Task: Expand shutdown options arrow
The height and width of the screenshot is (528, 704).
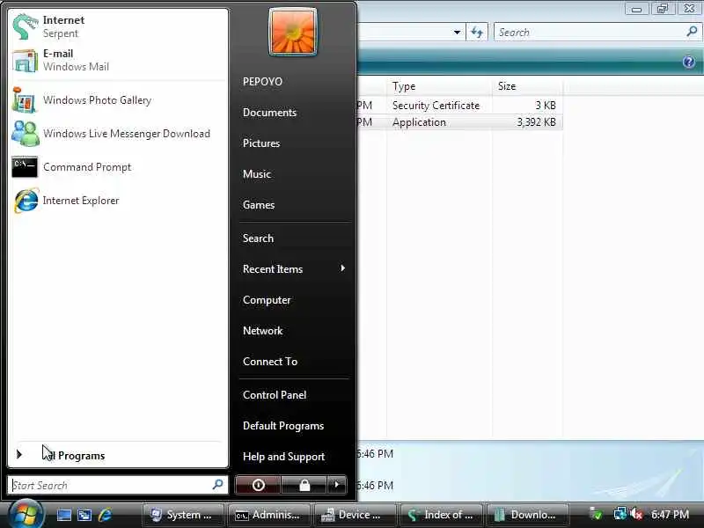Action: [337, 485]
